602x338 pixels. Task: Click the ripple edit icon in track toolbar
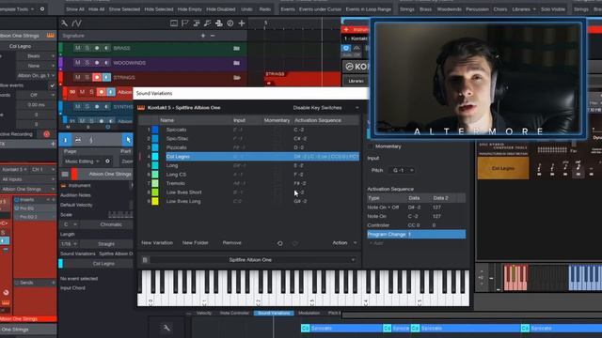click(x=218, y=23)
